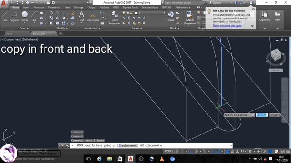Toggle object snap tracking in status bar
Viewport: 291px width, 163px height.
click(x=214, y=151)
